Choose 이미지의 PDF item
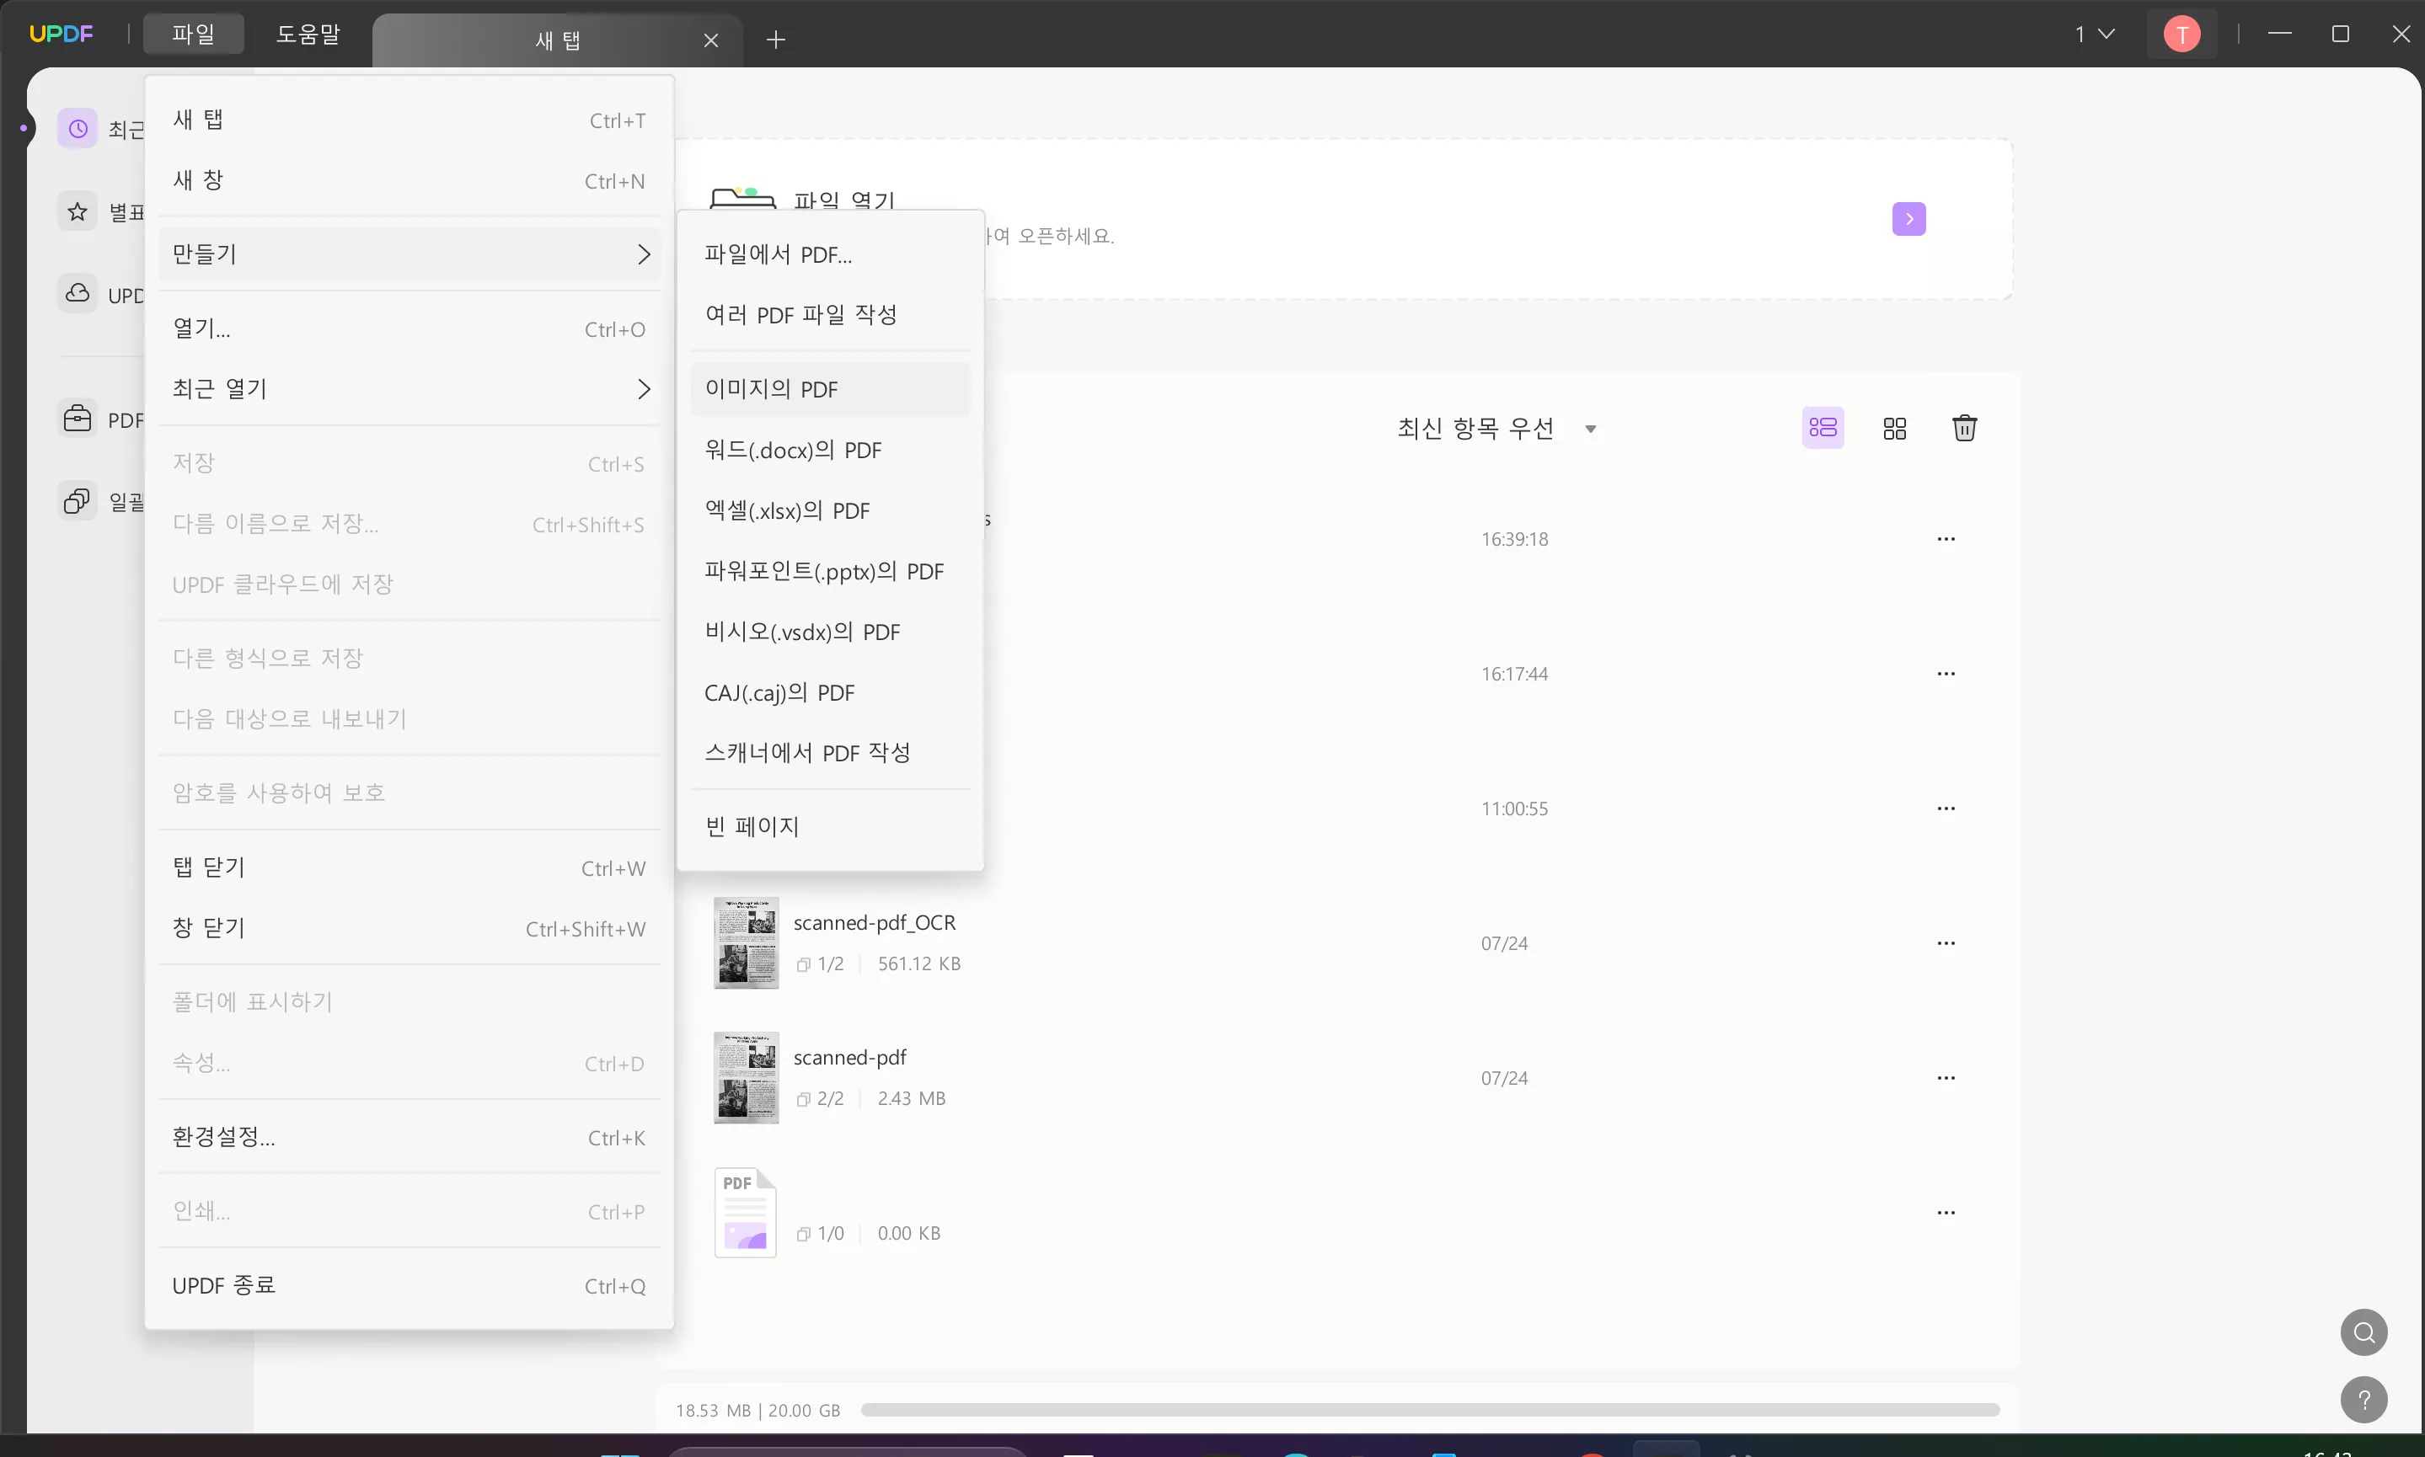2425x1457 pixels. coord(830,390)
